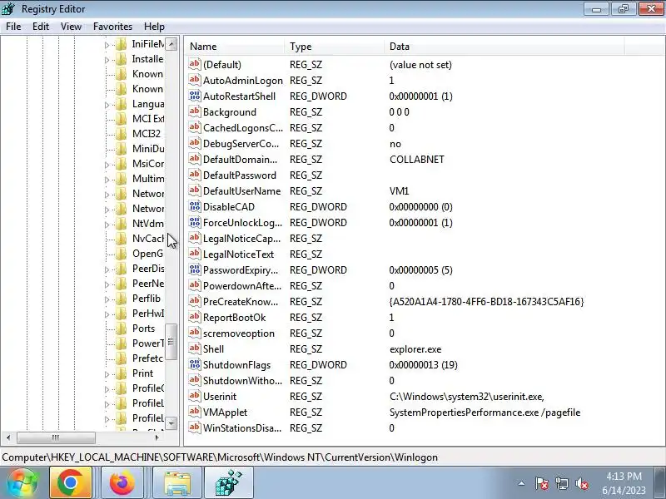Click the icon next to VMApplet
This screenshot has width=666, height=499.
click(195, 412)
